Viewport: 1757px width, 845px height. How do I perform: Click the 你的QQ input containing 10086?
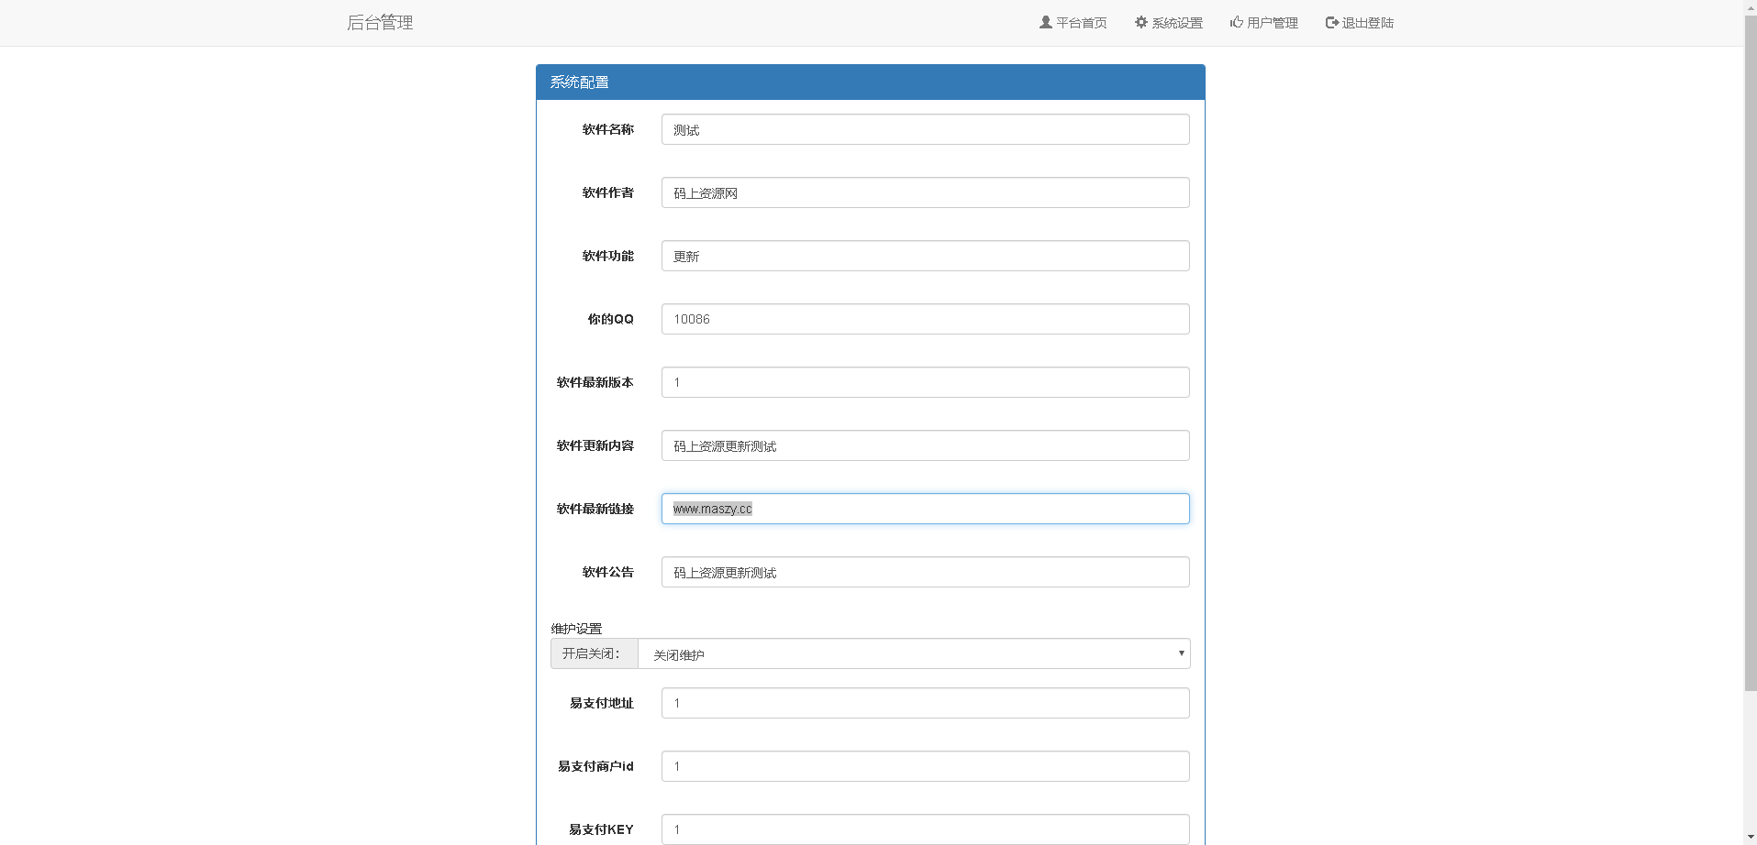pos(925,319)
